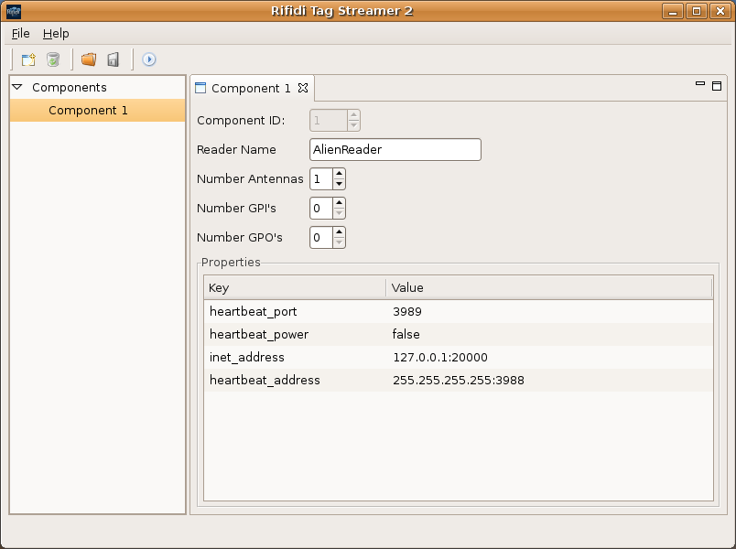The width and height of the screenshot is (736, 549).
Task: Close the Component 1 editor tab
Action: [303, 89]
